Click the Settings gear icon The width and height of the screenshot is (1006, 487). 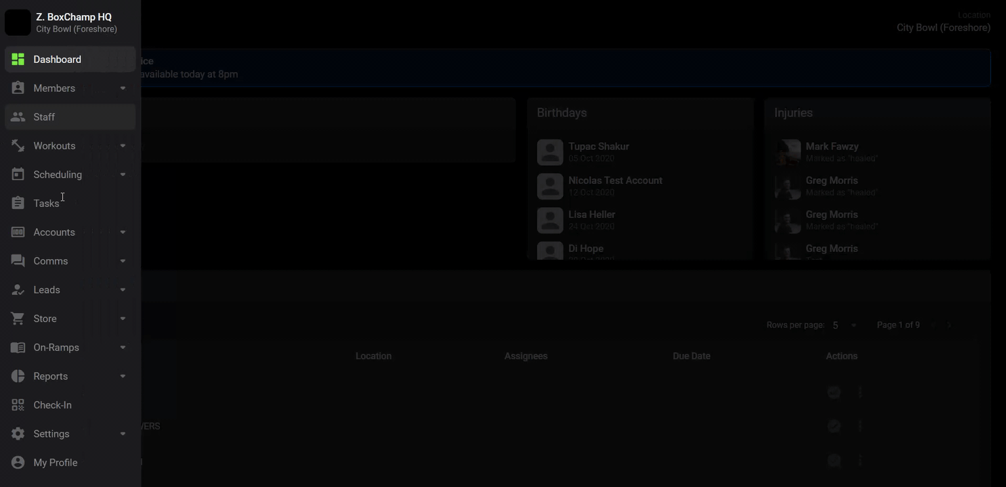pos(18,434)
